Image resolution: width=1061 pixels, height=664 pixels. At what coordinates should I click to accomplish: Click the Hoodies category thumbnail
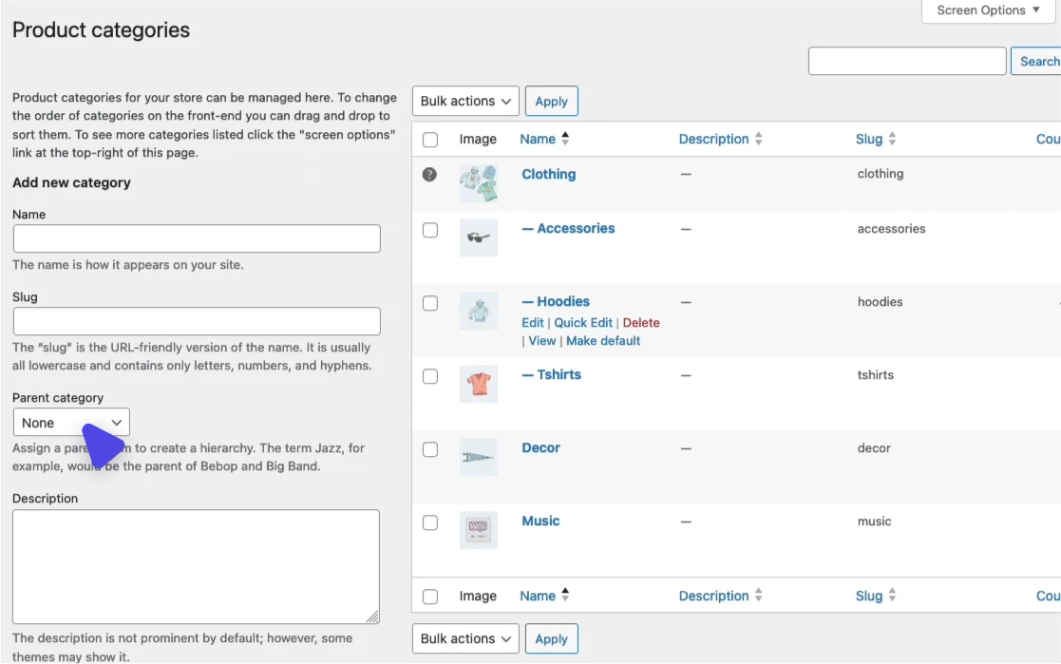pyautogui.click(x=478, y=311)
